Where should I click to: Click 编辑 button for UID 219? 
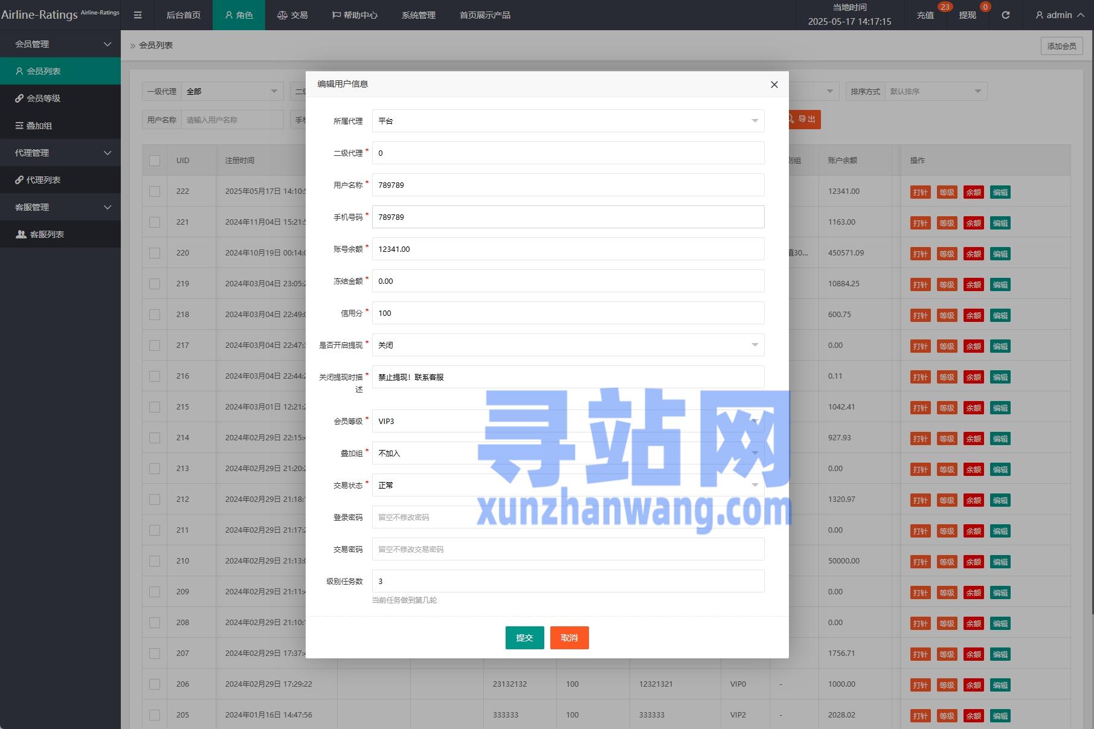click(1000, 285)
